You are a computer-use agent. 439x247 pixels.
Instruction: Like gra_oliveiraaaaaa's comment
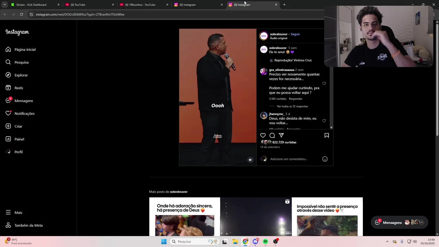point(324,84)
